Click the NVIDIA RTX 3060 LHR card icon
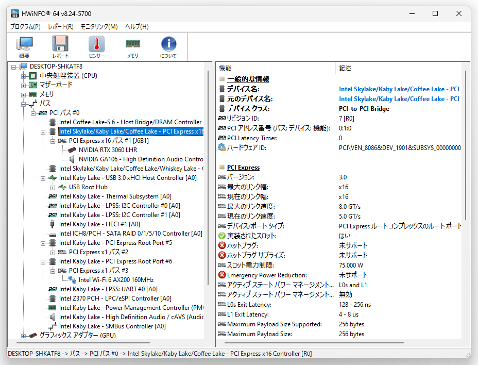The width and height of the screenshot is (478, 365). point(72,150)
